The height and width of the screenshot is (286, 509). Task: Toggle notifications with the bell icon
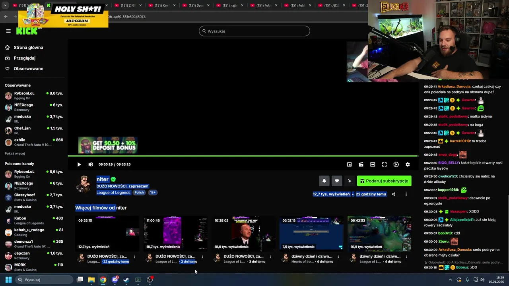coord(324,181)
